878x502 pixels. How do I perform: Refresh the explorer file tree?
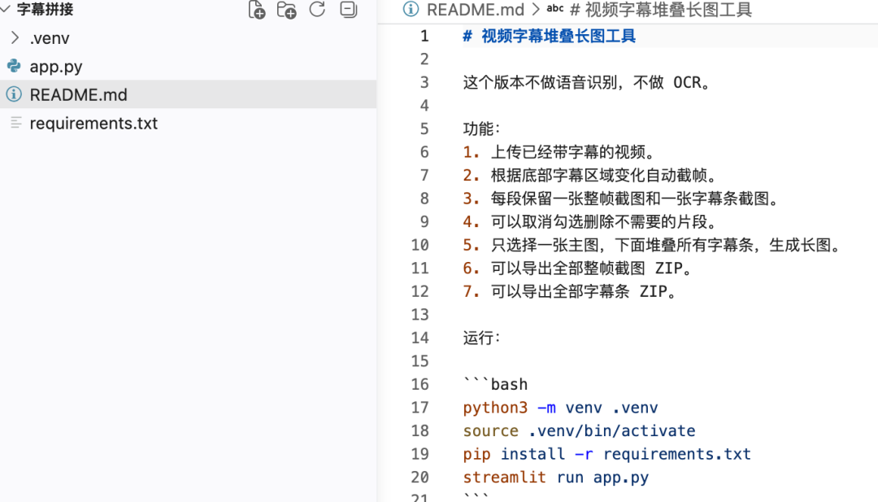point(317,9)
